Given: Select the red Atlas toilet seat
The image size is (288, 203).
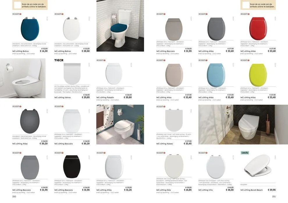Looking at the screenshot, I should (x=258, y=28).
